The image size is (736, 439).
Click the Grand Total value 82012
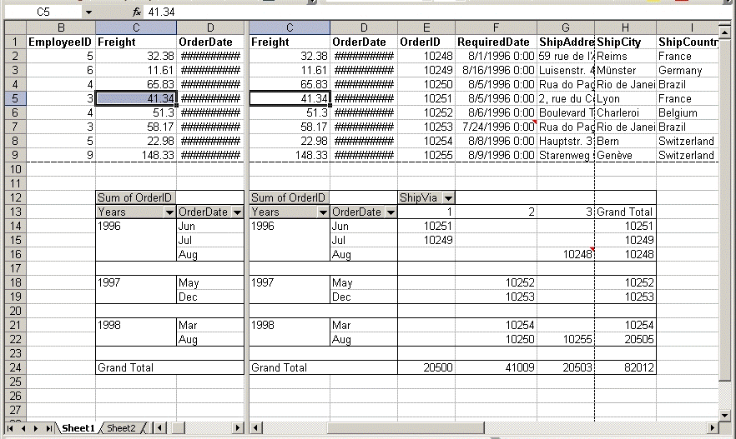click(625, 367)
